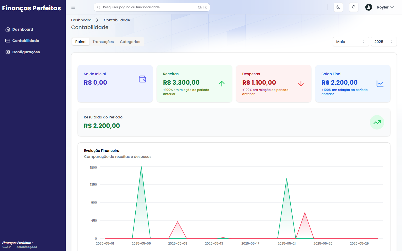Open the 2025 year dropdown
Screen dimensions: 402x251
[x=383, y=42]
